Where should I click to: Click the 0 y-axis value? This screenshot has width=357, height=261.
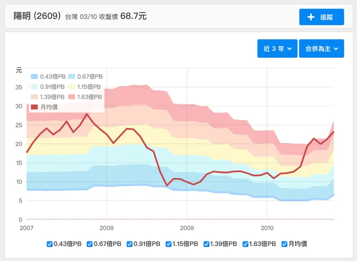(20, 220)
